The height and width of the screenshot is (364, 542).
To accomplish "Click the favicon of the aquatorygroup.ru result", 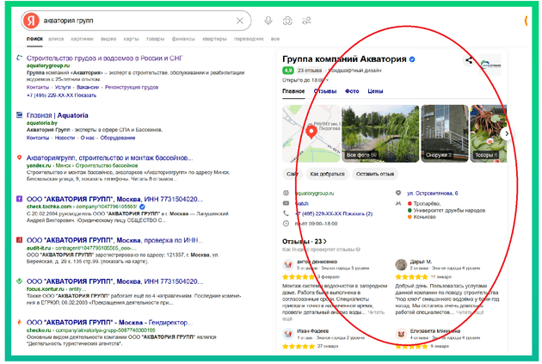I will point(19,58).
